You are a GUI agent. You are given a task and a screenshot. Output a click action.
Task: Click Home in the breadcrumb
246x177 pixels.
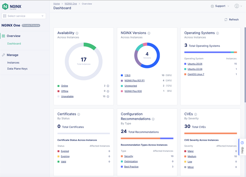56,4
